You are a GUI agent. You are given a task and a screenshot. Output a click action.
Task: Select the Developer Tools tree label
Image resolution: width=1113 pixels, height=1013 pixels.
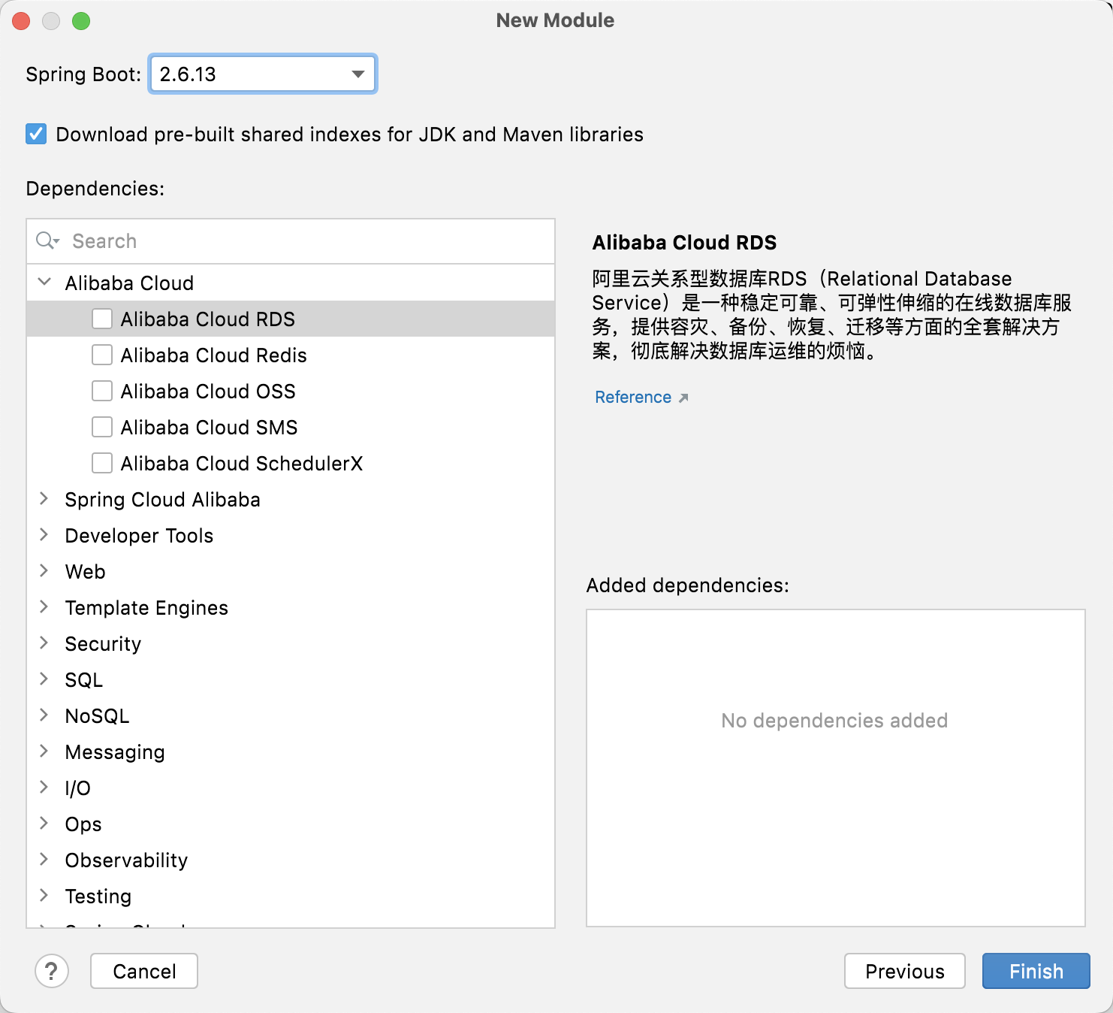tap(140, 536)
